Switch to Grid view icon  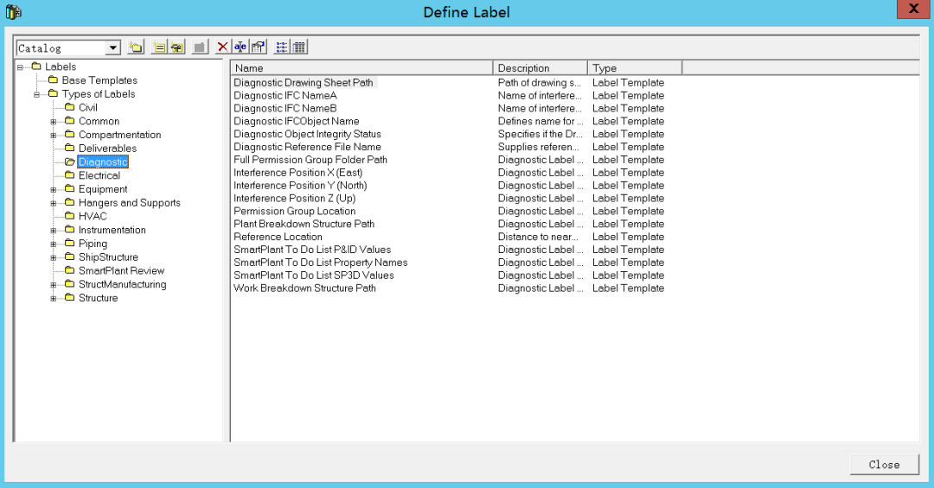[299, 47]
